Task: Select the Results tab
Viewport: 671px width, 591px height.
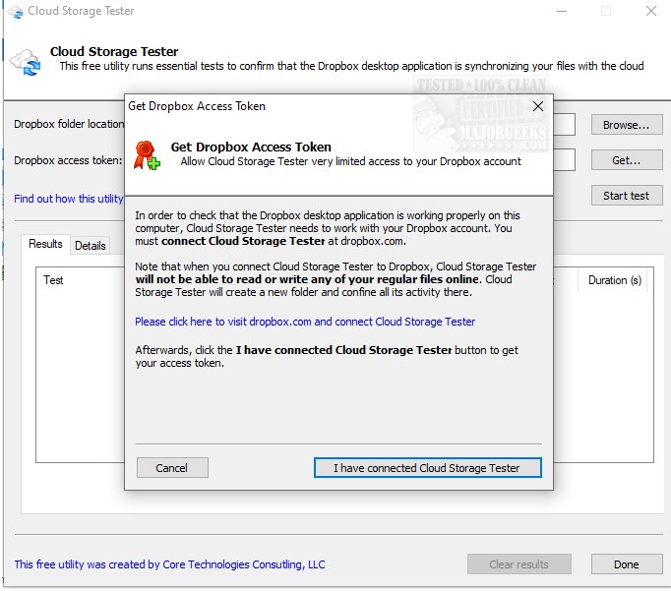Action: click(x=45, y=244)
